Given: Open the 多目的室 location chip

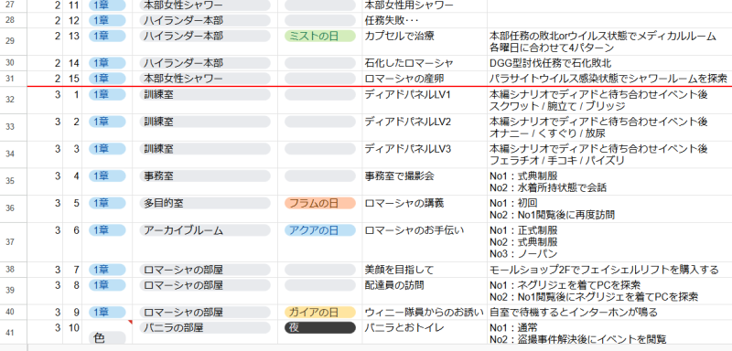Looking at the screenshot, I should point(205,203).
